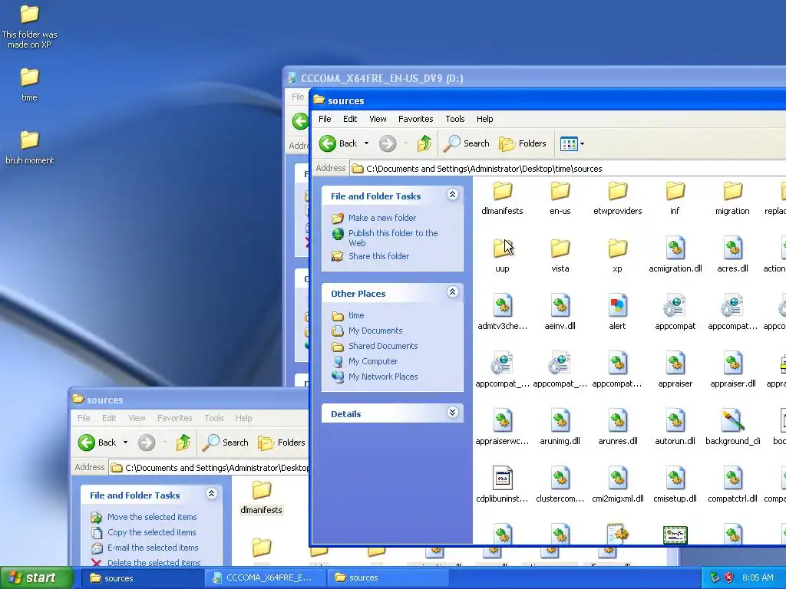Click Search in background sources window

click(x=226, y=443)
